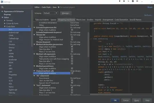Collapse the Code Style node arrow
The height and width of the screenshot is (103, 154).
point(5,26)
